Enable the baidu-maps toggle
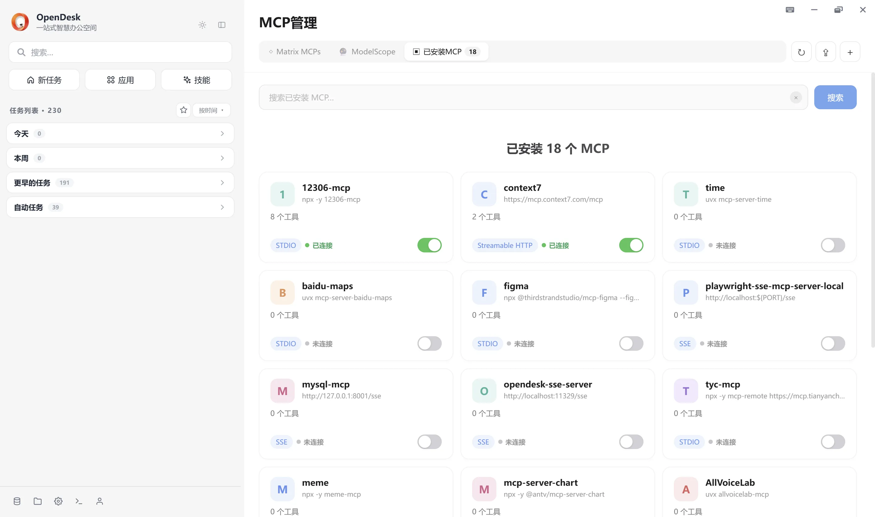This screenshot has width=875, height=517. point(429,343)
